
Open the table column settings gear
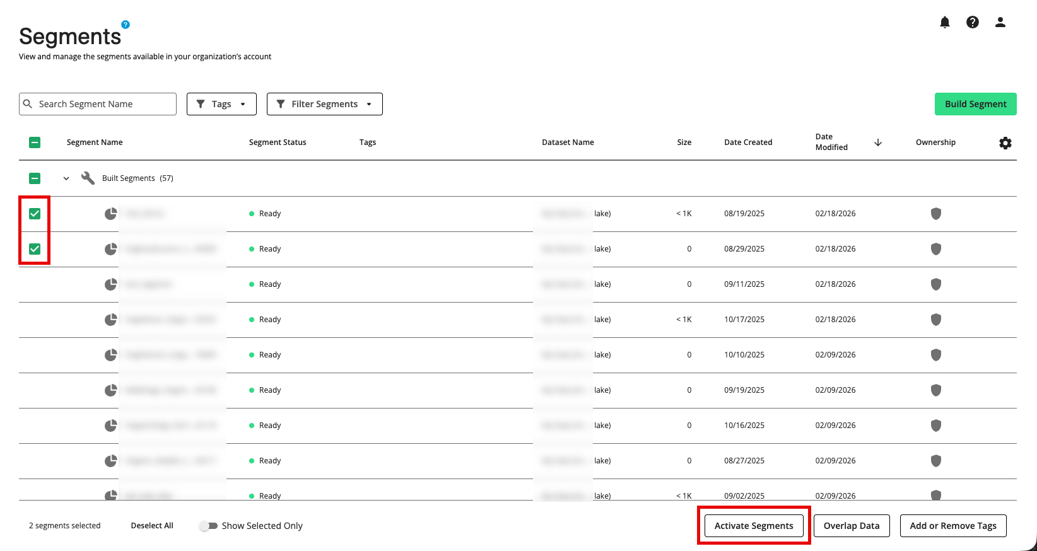[x=1005, y=143]
